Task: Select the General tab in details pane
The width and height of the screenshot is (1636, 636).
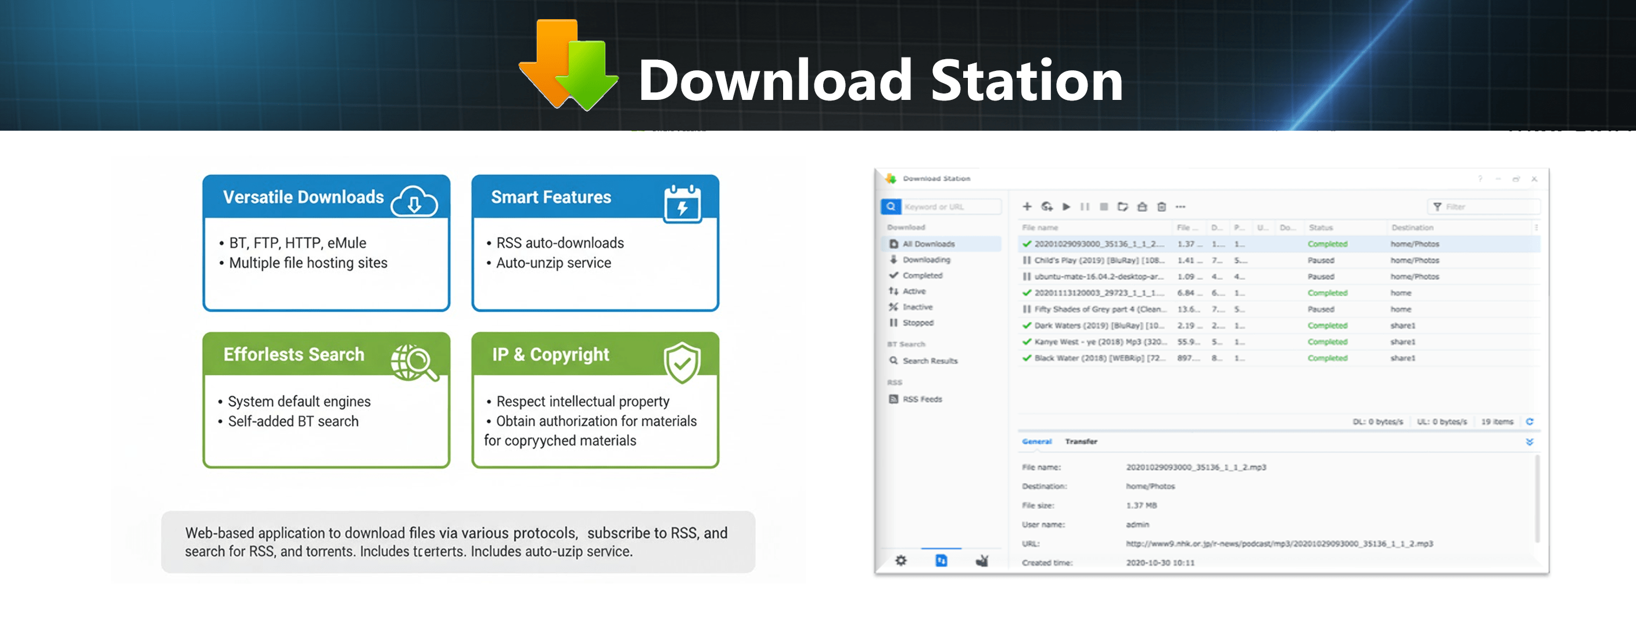Action: [x=1036, y=441]
